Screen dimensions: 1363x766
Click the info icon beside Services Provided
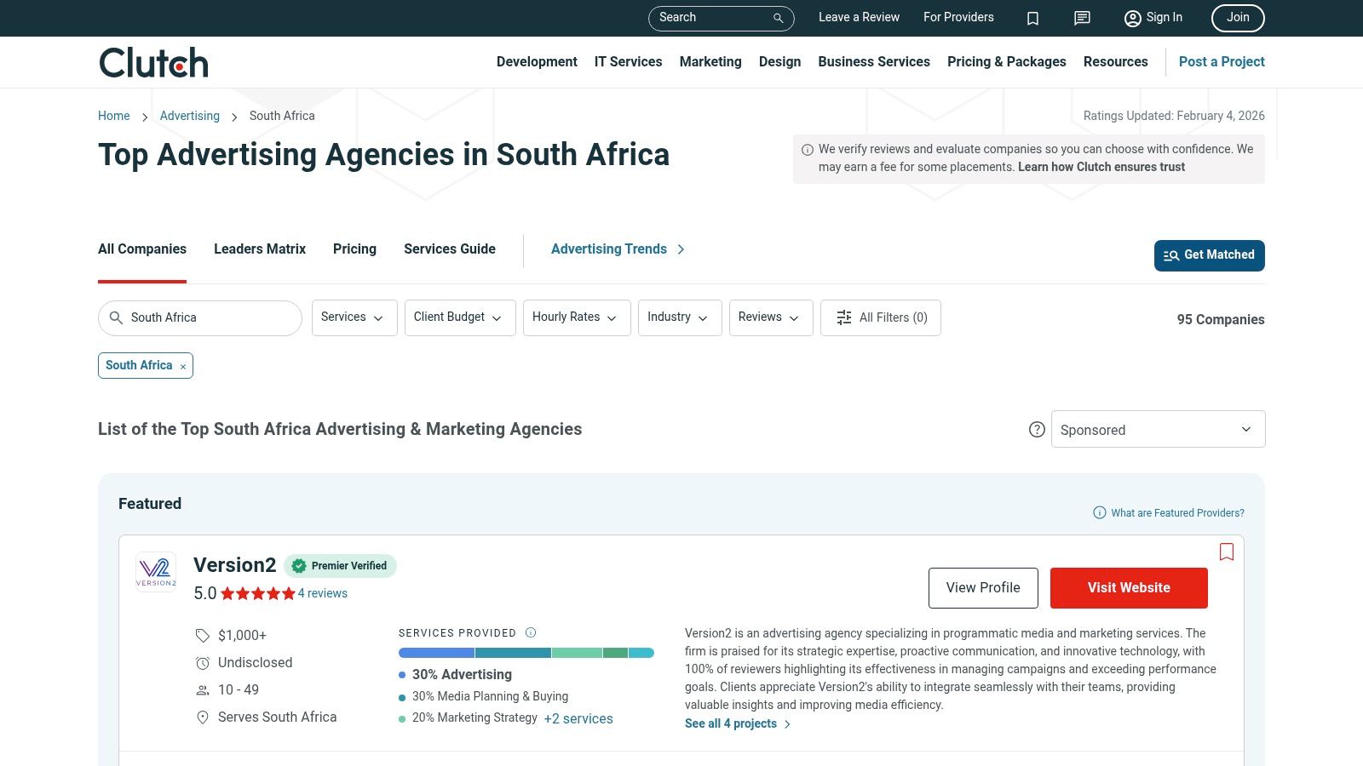530,632
